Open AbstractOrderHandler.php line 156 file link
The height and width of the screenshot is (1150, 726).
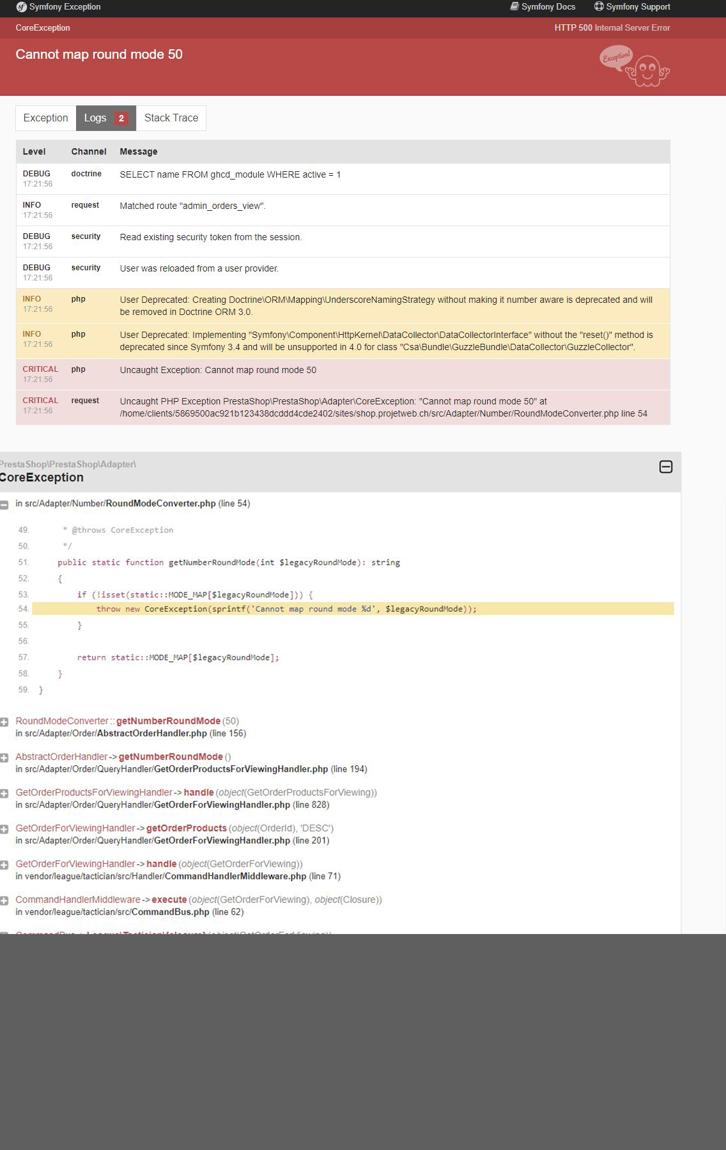click(131, 733)
